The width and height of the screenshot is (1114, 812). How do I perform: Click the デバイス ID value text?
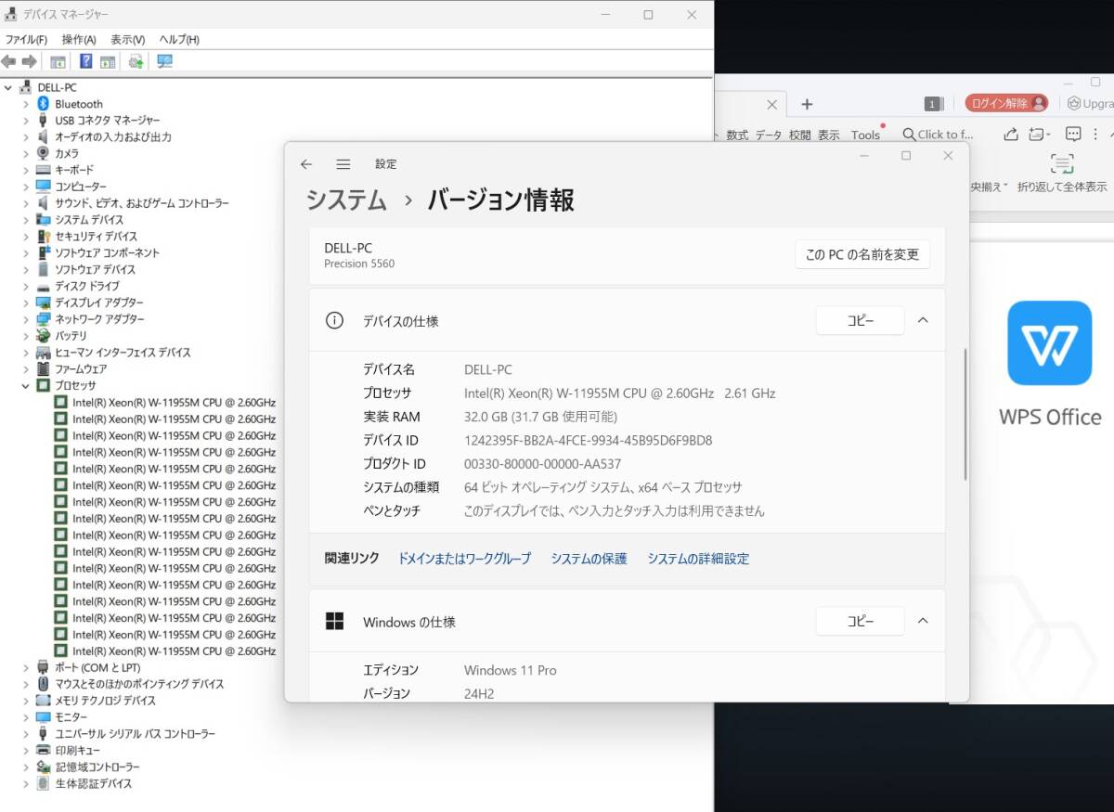click(x=588, y=440)
